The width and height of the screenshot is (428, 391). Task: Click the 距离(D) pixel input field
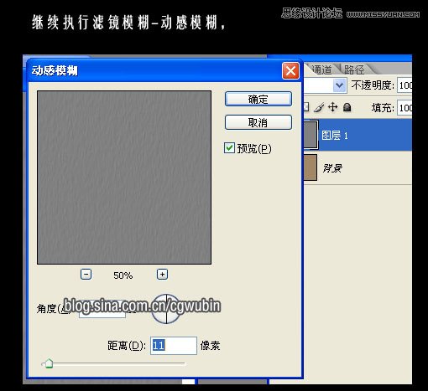coord(174,346)
